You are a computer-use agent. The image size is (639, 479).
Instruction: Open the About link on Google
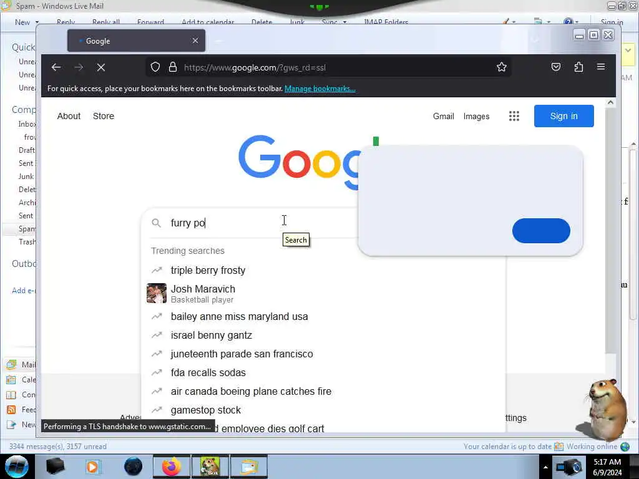[69, 116]
